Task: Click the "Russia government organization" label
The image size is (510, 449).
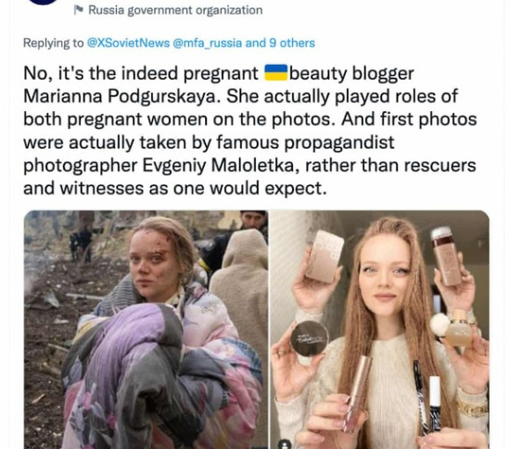Action: click(x=175, y=10)
